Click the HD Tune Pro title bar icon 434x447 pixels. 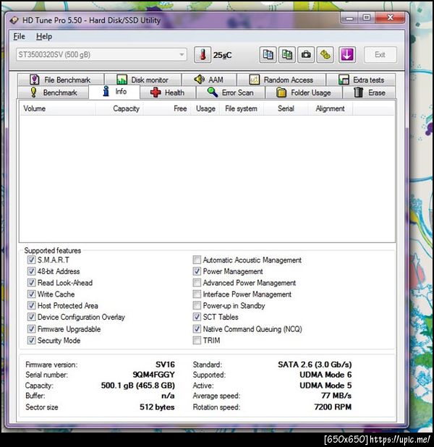tap(14, 20)
